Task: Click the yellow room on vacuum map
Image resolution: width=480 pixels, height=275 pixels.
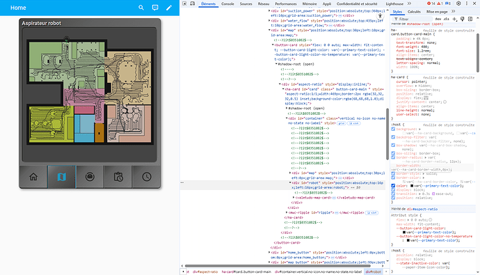Action: [51, 125]
